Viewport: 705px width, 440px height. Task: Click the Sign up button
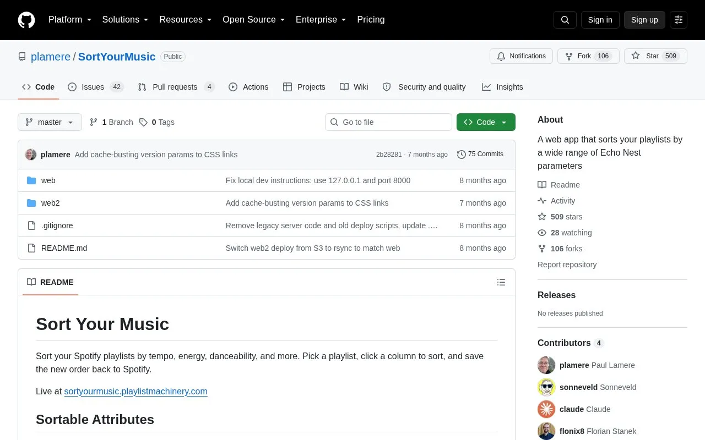(x=644, y=20)
